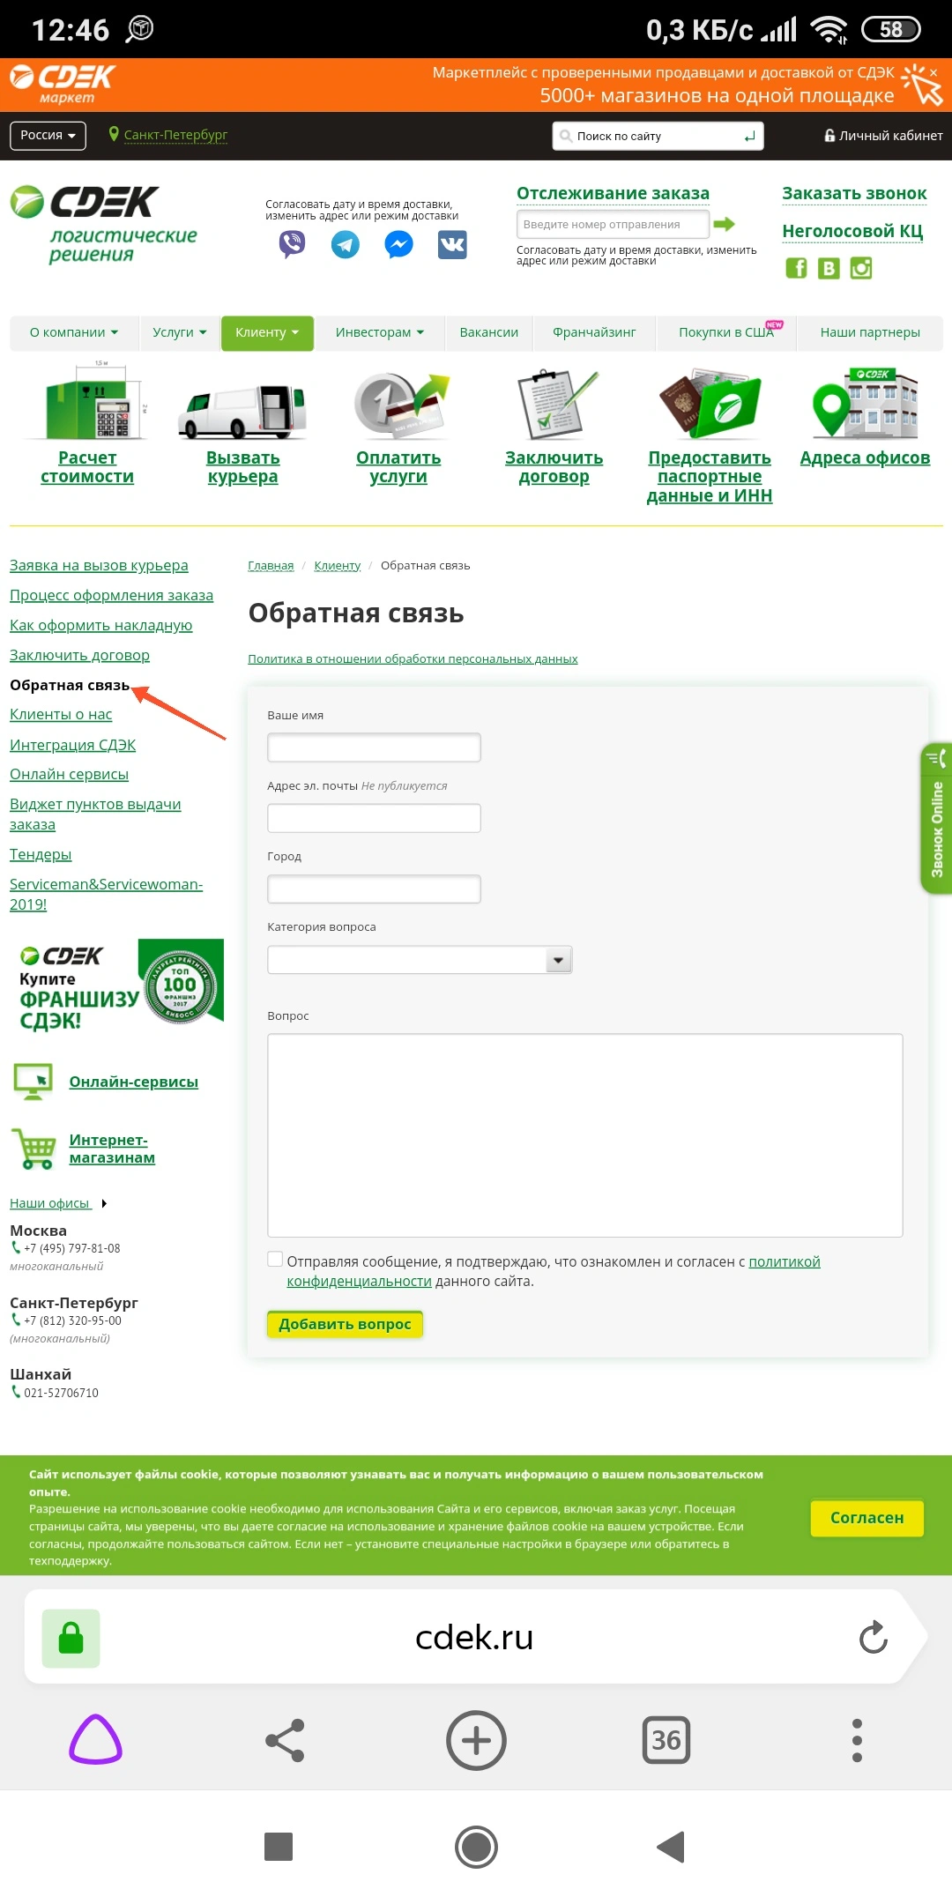Screen dimensions: 952x1904
Task: Accept cookies with Согласен button
Action: pos(867,1518)
